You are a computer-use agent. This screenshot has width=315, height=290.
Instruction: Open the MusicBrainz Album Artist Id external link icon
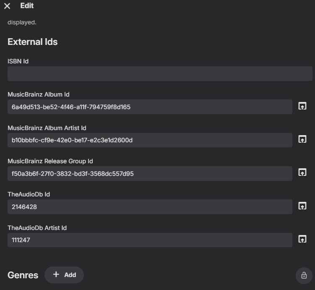(x=302, y=139)
